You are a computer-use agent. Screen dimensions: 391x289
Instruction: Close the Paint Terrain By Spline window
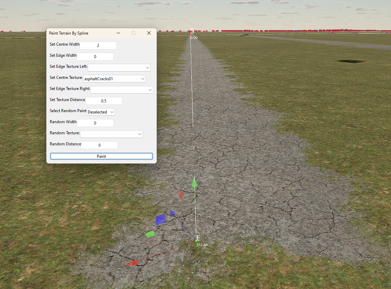tap(149, 33)
